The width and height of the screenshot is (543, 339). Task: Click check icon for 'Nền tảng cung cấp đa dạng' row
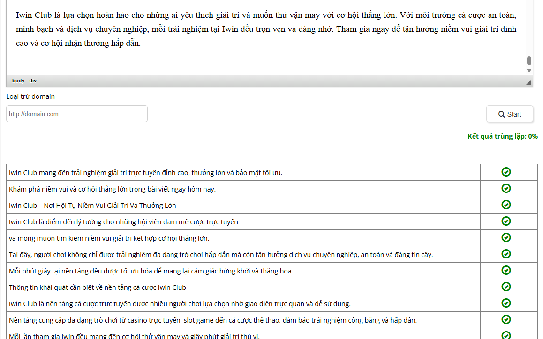pyautogui.click(x=506, y=319)
